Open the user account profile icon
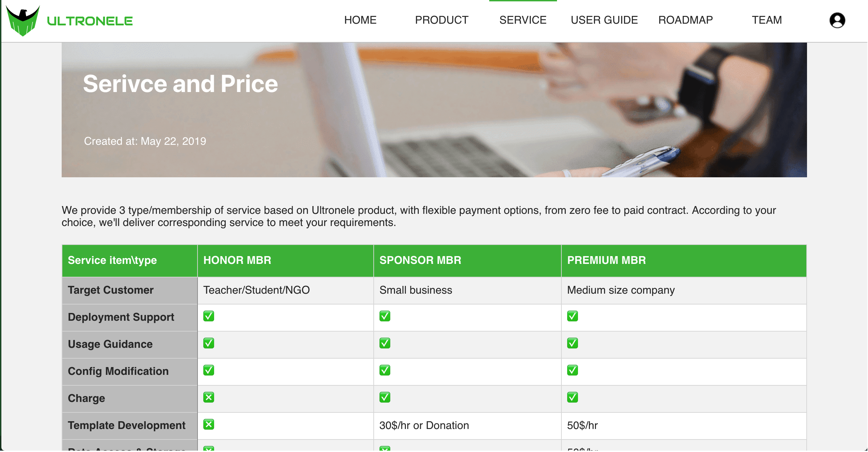The height and width of the screenshot is (452, 868). (x=837, y=21)
